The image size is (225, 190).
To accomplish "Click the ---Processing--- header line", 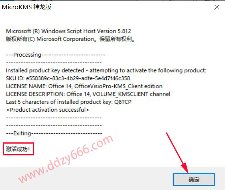I will tap(56, 55).
